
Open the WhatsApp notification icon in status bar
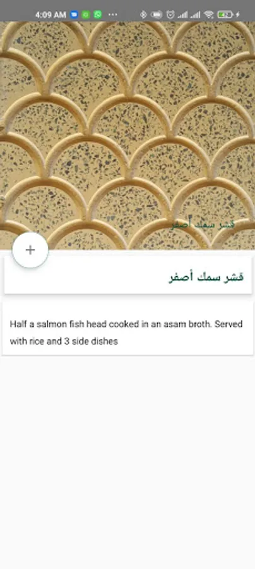(98, 15)
